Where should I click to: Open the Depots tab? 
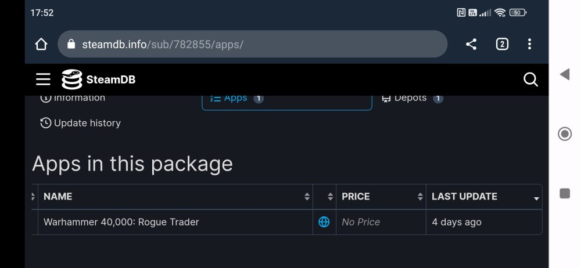coord(411,99)
